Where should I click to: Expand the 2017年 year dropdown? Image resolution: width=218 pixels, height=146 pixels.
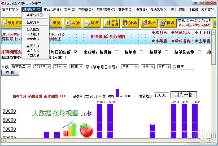pyautogui.click(x=49, y=67)
